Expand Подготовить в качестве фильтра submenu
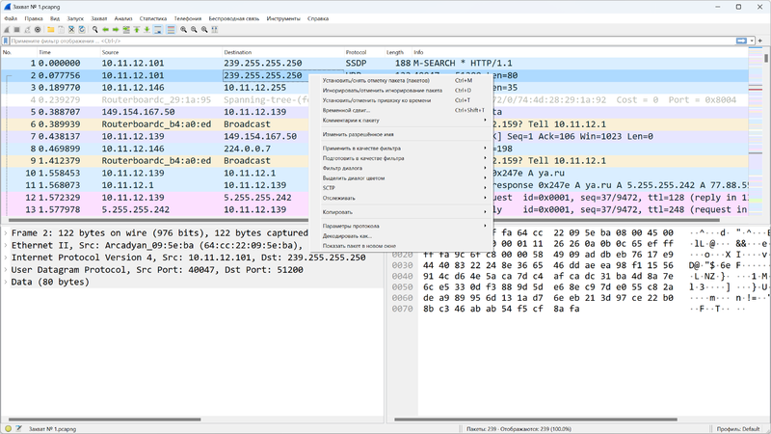 (401, 158)
